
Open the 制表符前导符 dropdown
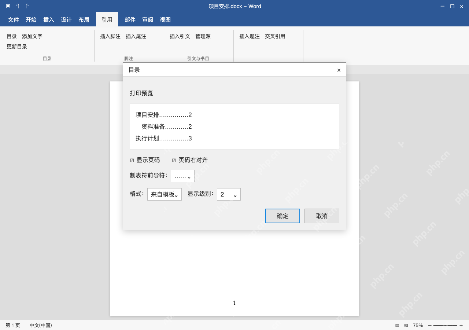[182, 176]
